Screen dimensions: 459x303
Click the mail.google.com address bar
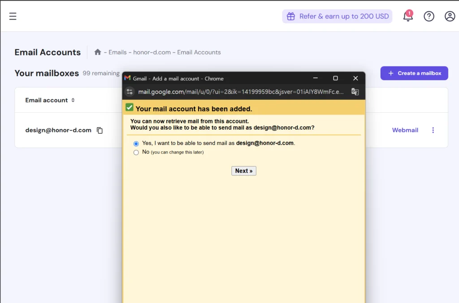[241, 92]
